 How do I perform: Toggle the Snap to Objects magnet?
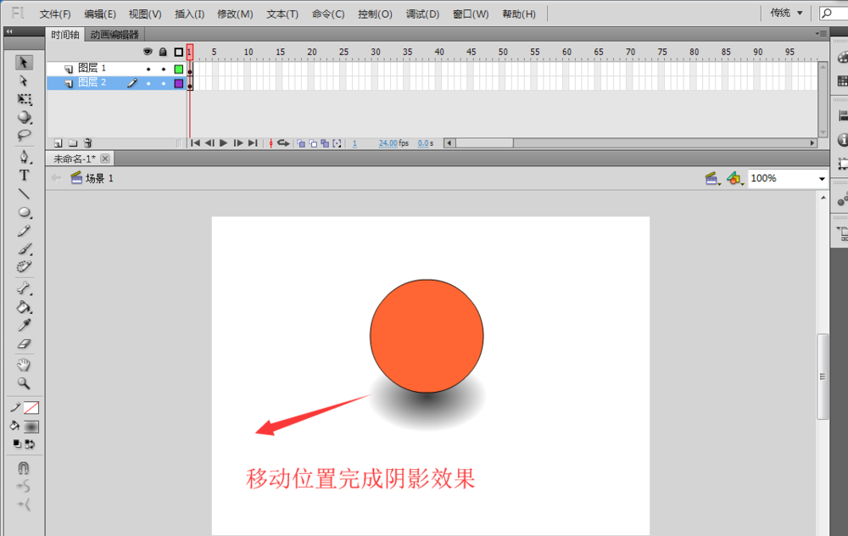coord(24,467)
